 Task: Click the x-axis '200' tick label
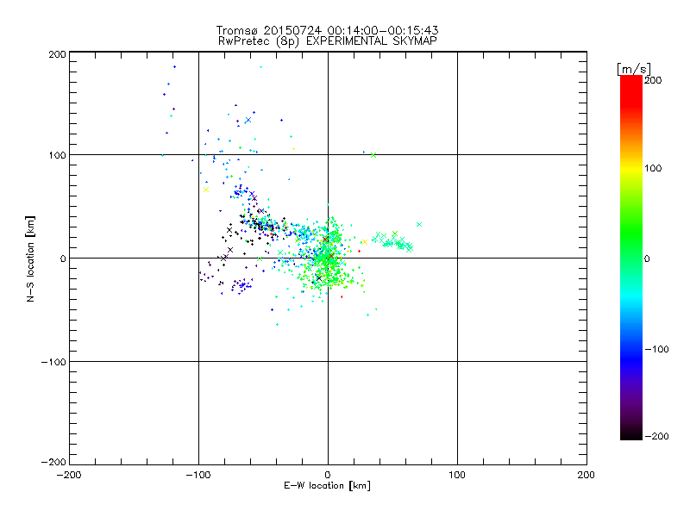pyautogui.click(x=586, y=475)
